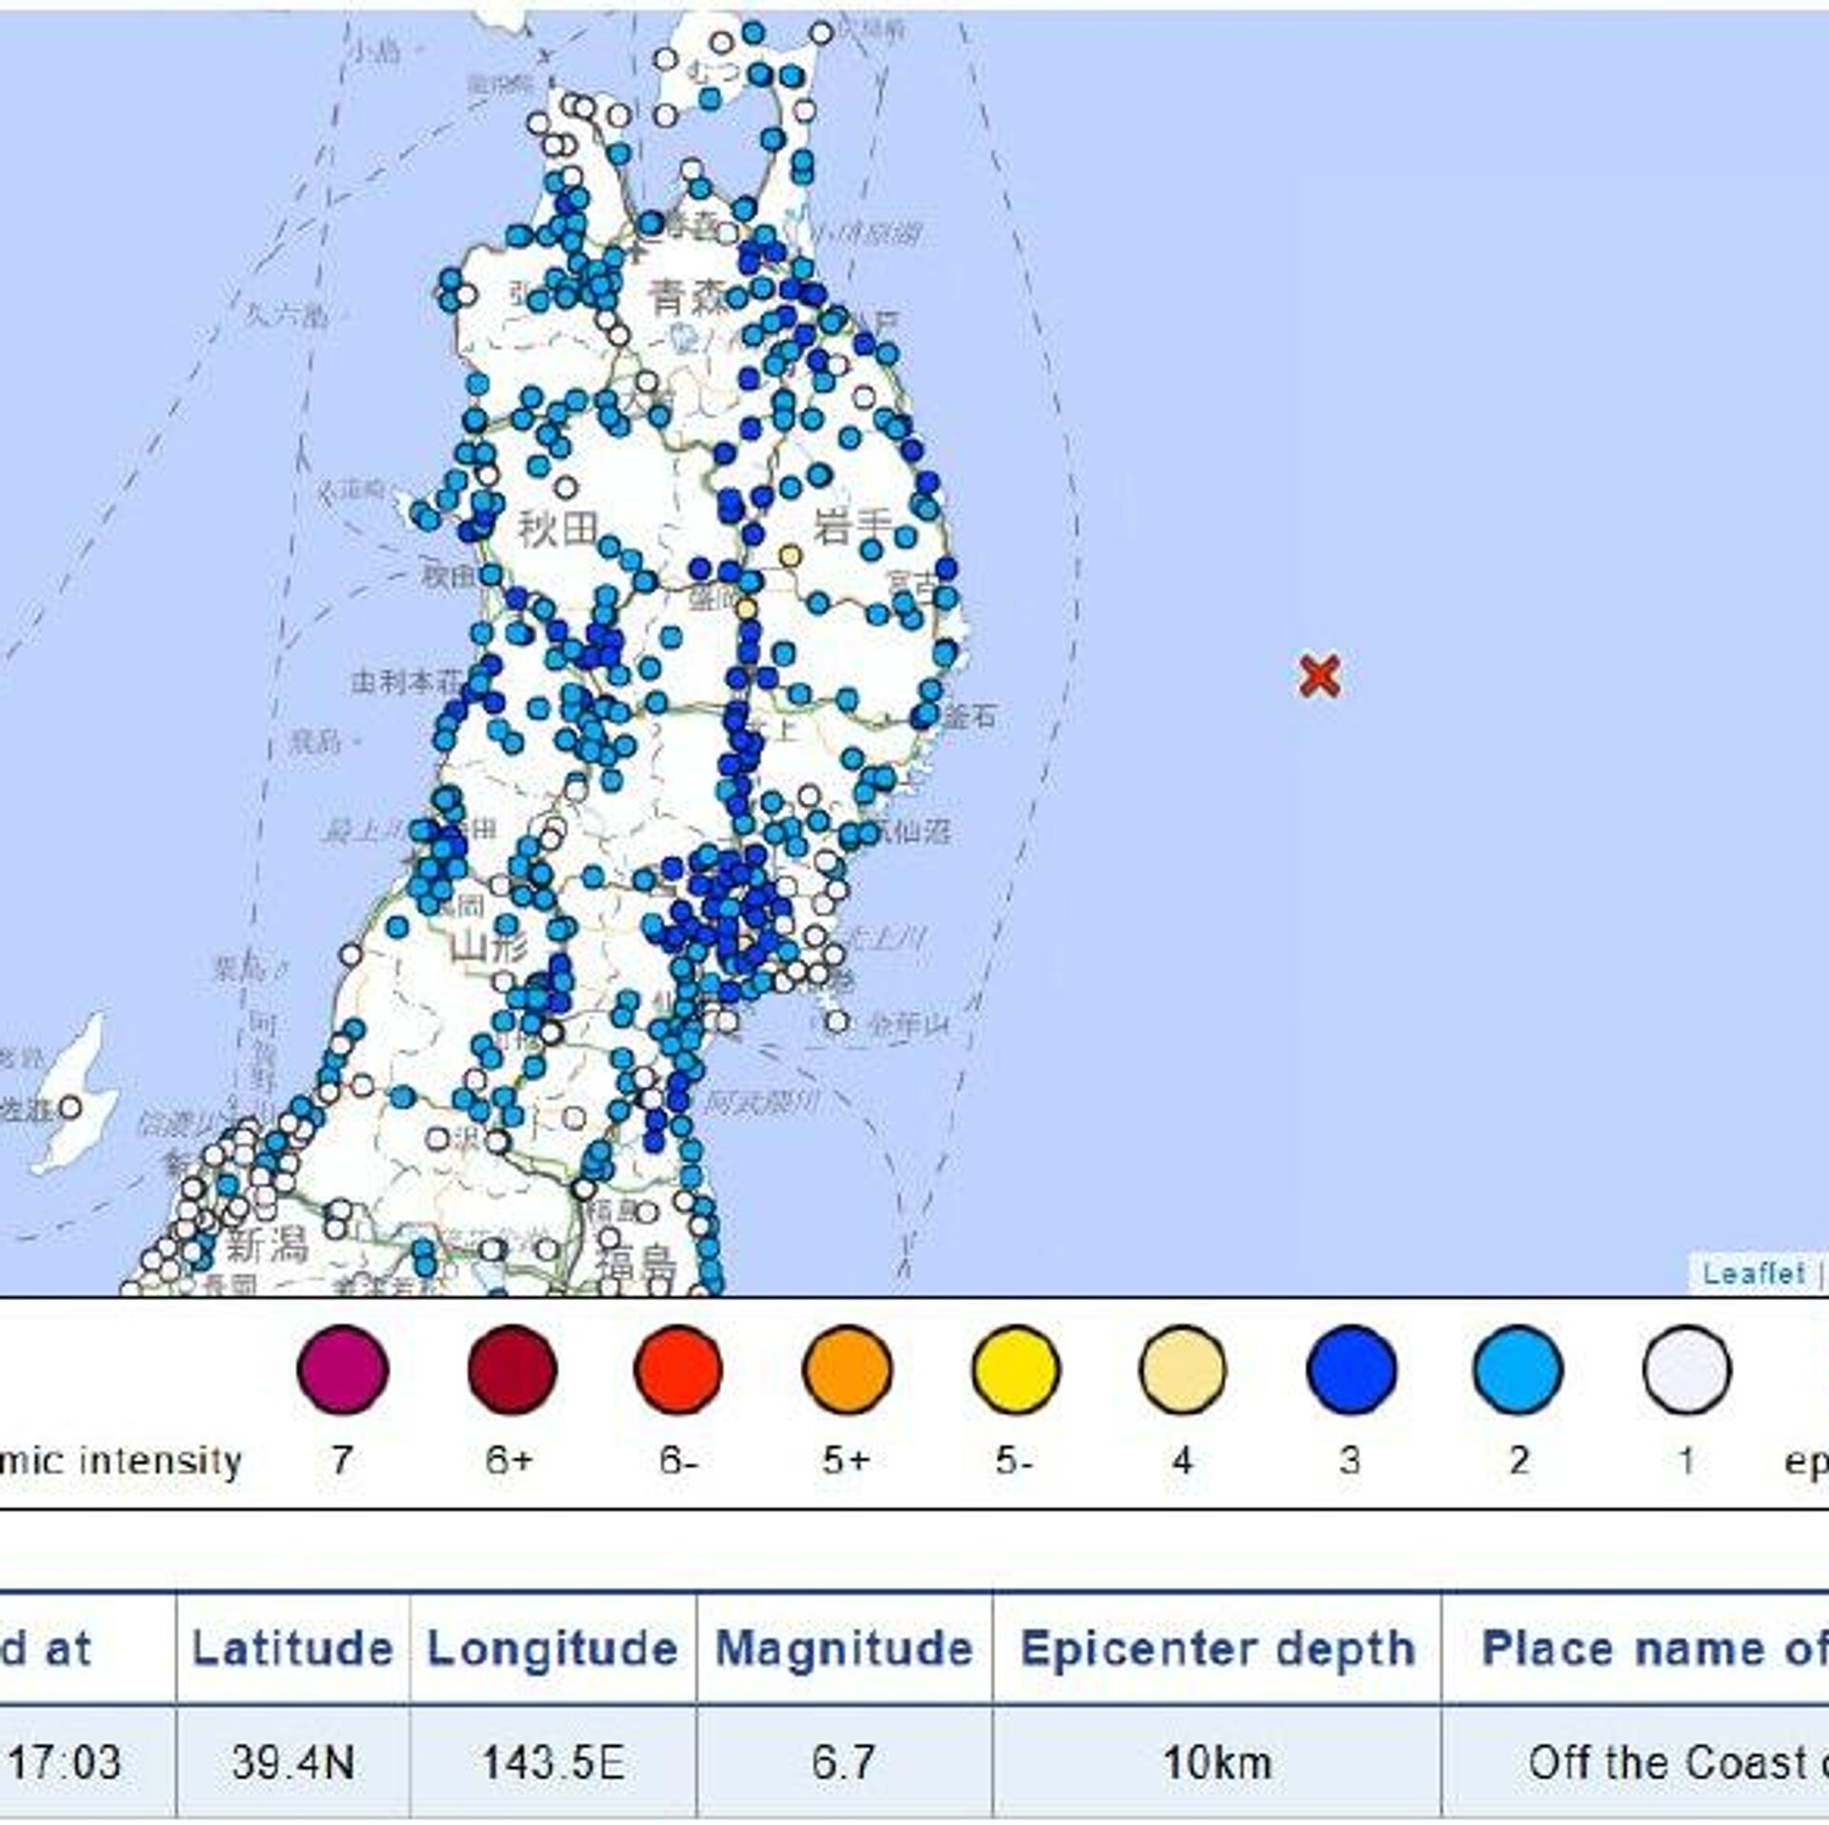Click the 39.4N latitude table cell

point(292,1762)
